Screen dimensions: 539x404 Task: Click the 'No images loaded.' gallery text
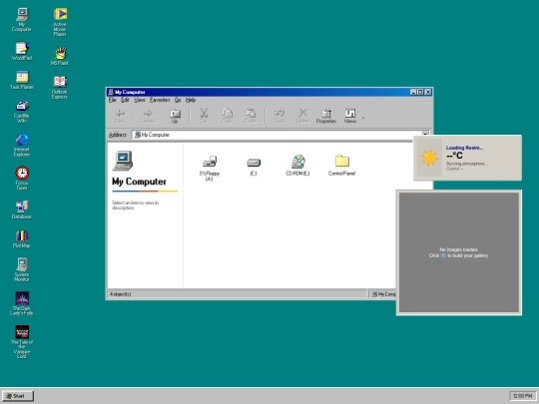tap(458, 249)
